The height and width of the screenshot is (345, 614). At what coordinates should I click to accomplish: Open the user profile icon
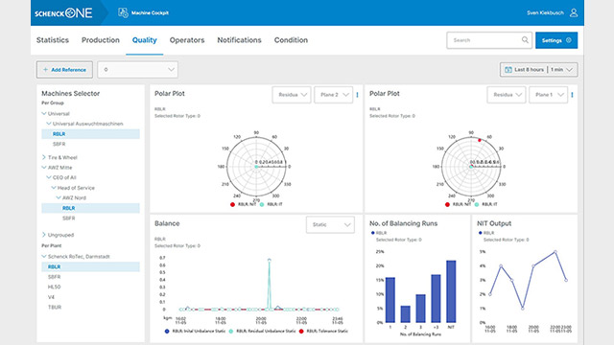(574, 12)
